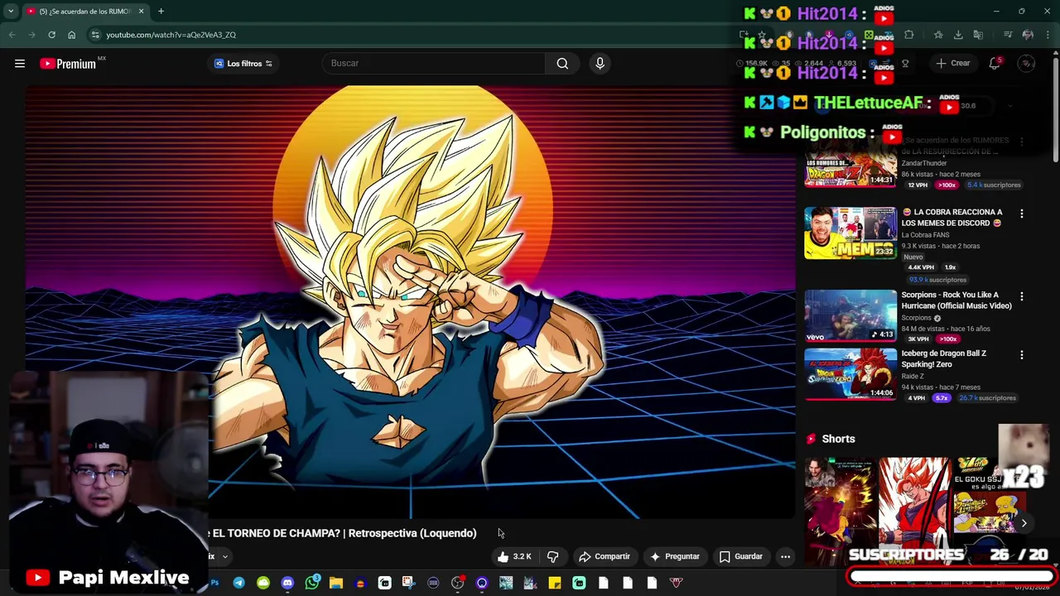Open options menu for Scorpions video

click(1021, 296)
